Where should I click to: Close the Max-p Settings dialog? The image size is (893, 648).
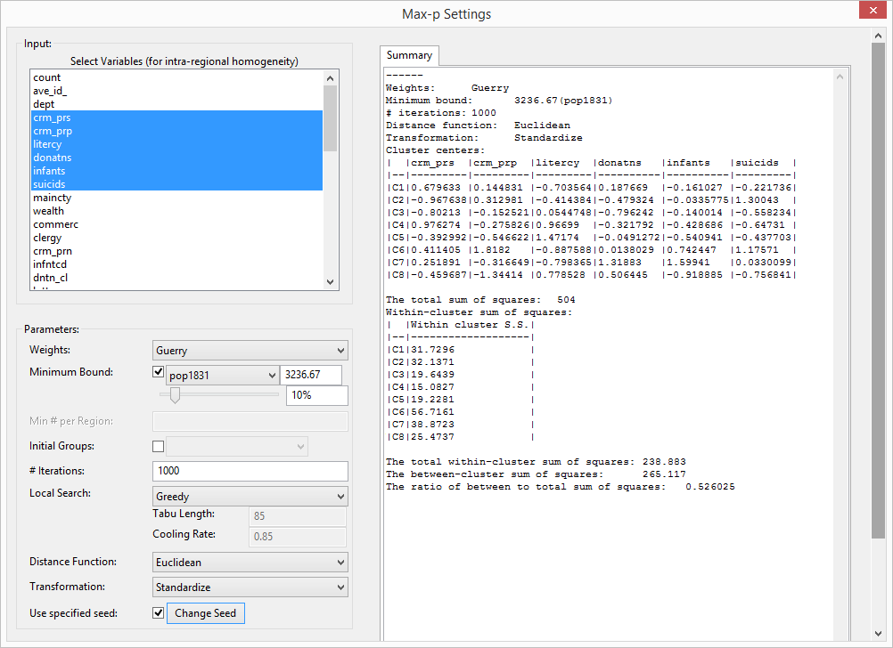pos(871,10)
